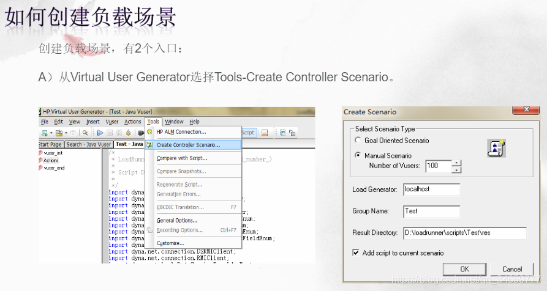Click the Load Generator input field

pos(431,190)
